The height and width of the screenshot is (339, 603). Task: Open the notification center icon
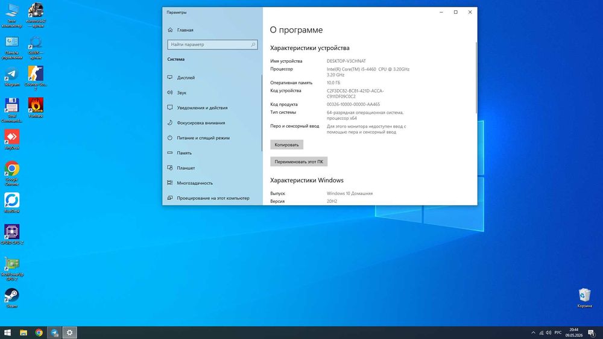tap(592, 332)
